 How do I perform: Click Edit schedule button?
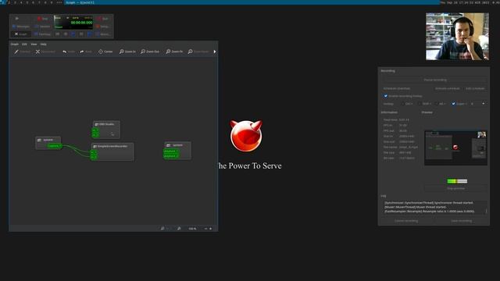tap(475, 88)
